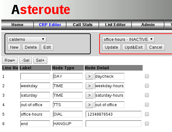Add a row with Row+ button
The width and height of the screenshot is (172, 132).
pos(10,60)
